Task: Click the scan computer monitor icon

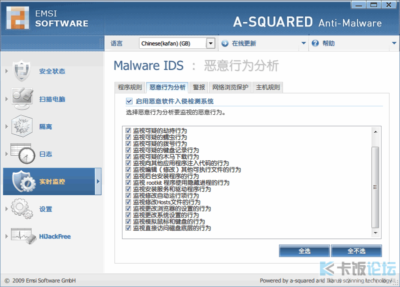Action: pos(22,99)
